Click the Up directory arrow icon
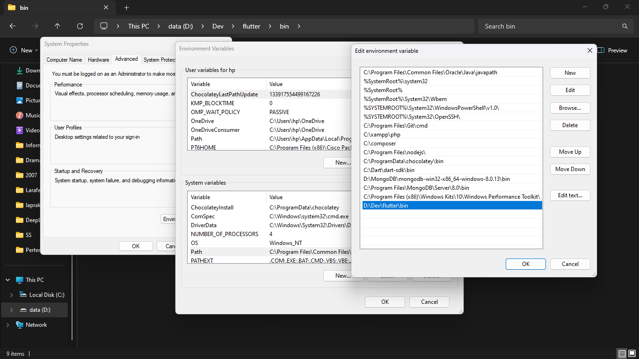 pyautogui.click(x=58, y=26)
